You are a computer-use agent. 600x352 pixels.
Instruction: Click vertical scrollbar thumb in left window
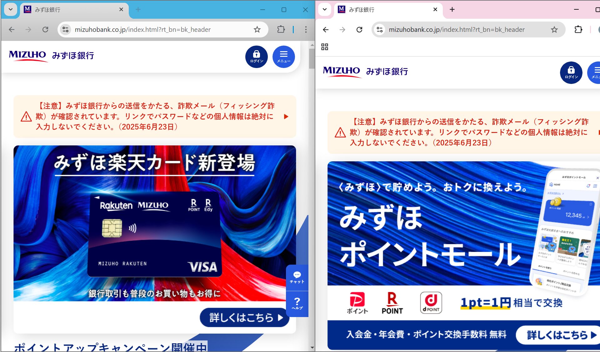[x=312, y=58]
